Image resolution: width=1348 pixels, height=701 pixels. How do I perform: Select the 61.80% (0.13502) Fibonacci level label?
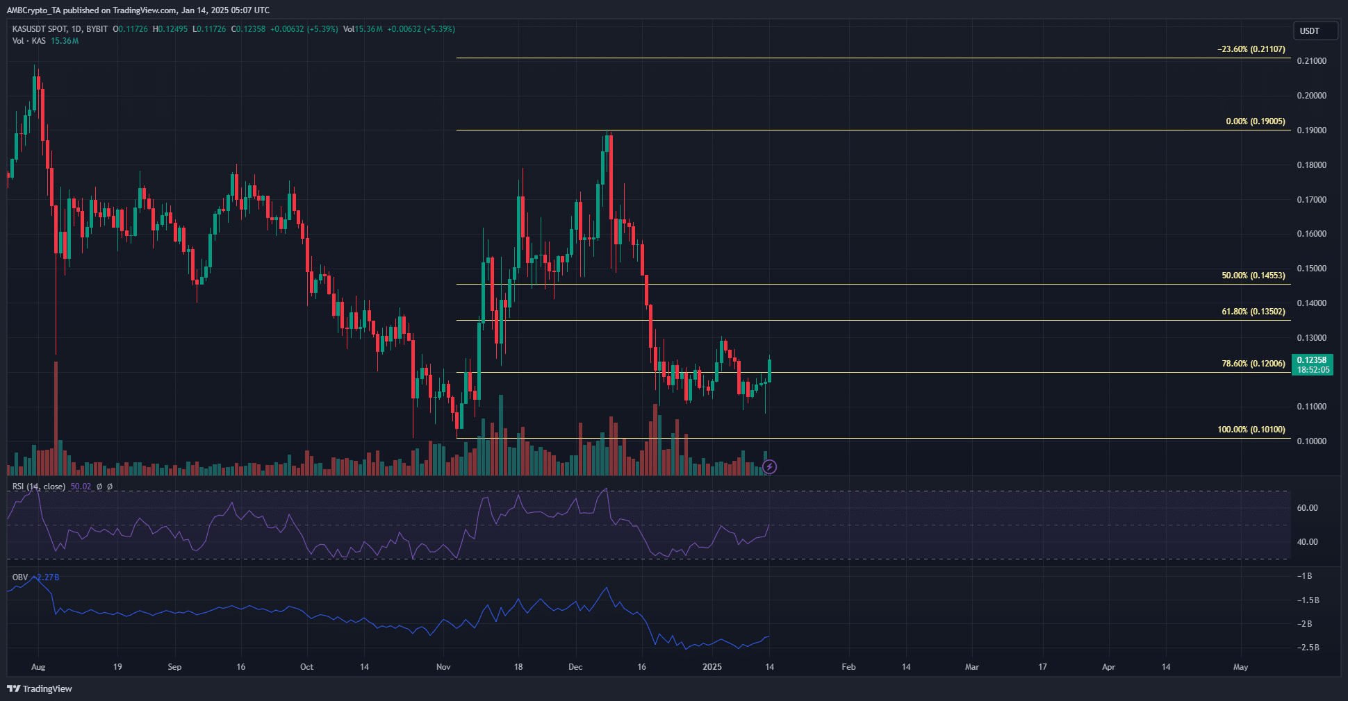1253,312
